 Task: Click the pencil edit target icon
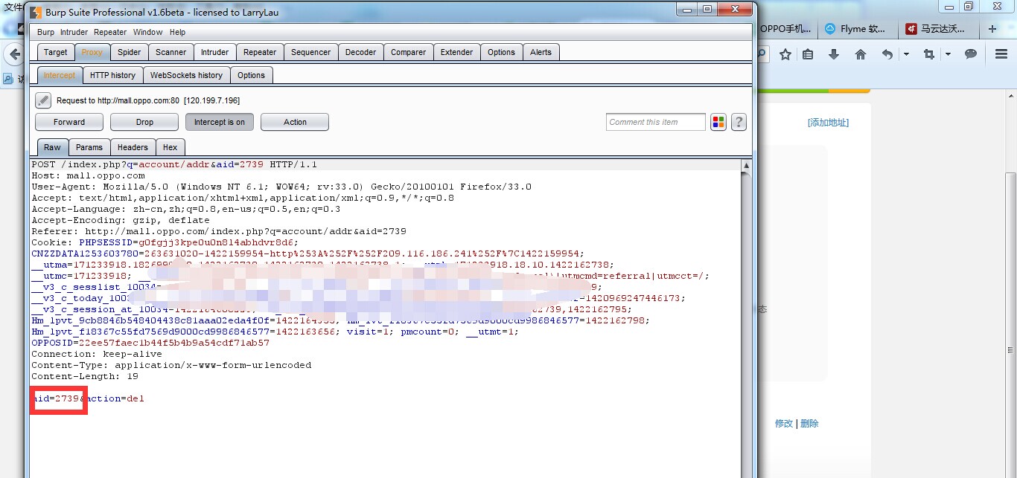43,100
